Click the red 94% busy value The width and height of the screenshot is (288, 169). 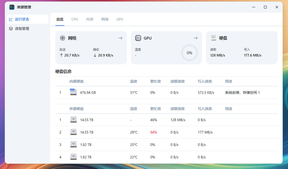click(154, 132)
